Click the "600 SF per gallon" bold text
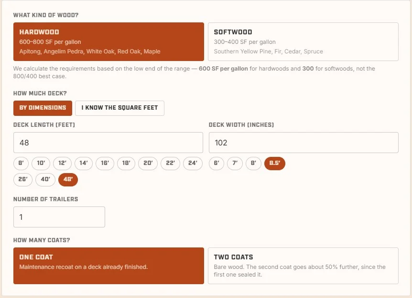Screen dimensions: 412x298 [x=223, y=69]
